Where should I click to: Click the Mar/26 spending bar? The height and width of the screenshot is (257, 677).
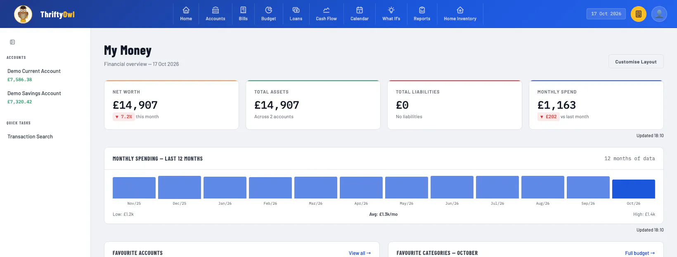(316, 188)
